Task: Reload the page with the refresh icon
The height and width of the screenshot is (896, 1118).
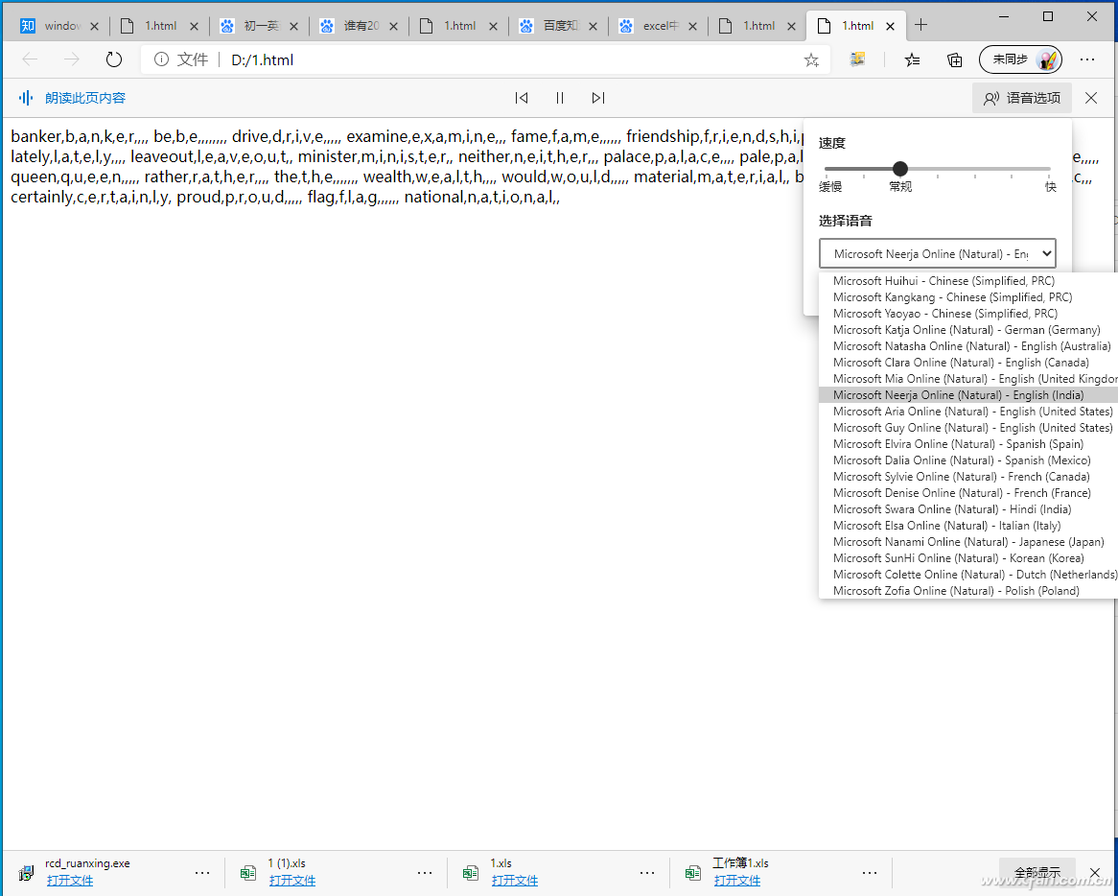Action: (114, 59)
